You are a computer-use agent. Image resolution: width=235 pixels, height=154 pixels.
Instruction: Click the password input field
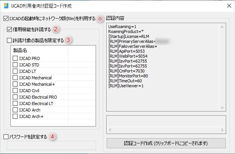tap(51, 145)
